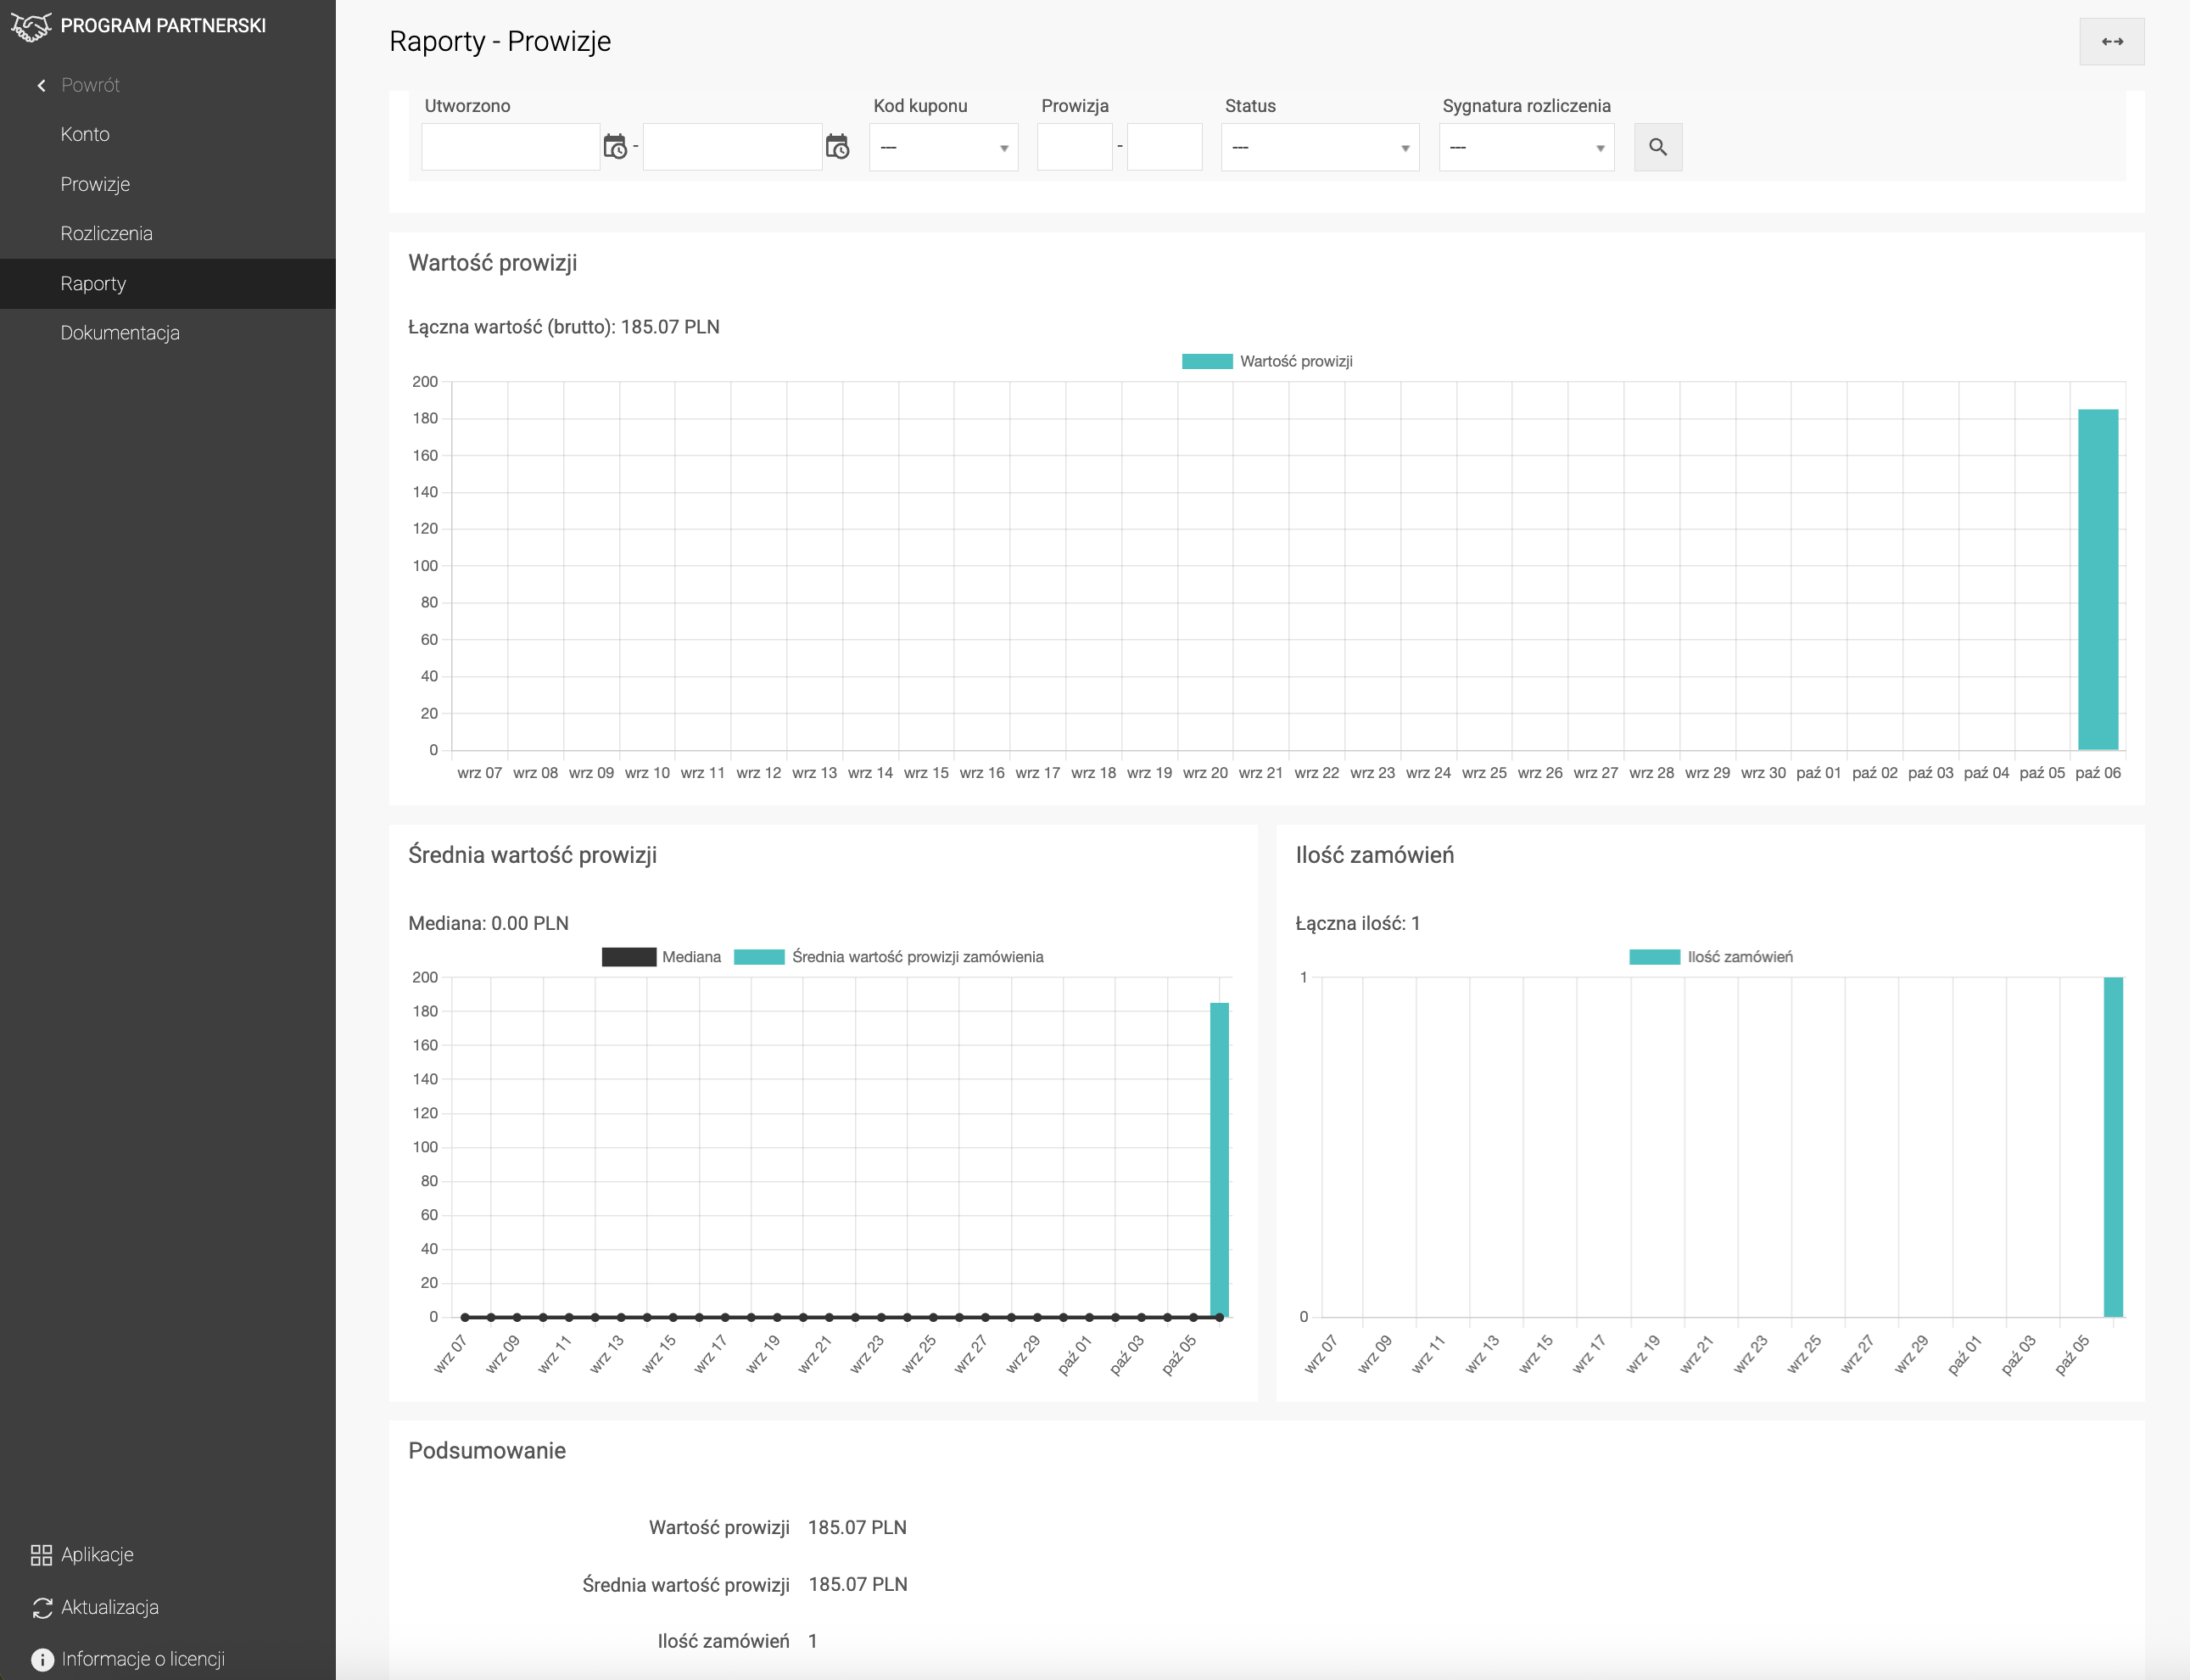Click the paź 06 bar in Wartość prowizji chart
2190x1680 pixels.
pyautogui.click(x=2098, y=580)
